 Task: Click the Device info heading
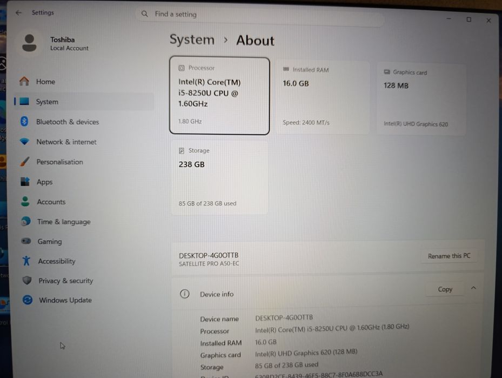pos(217,294)
